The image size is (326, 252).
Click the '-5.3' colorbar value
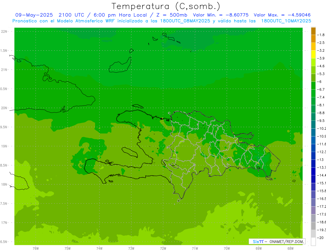(x=321, y=74)
